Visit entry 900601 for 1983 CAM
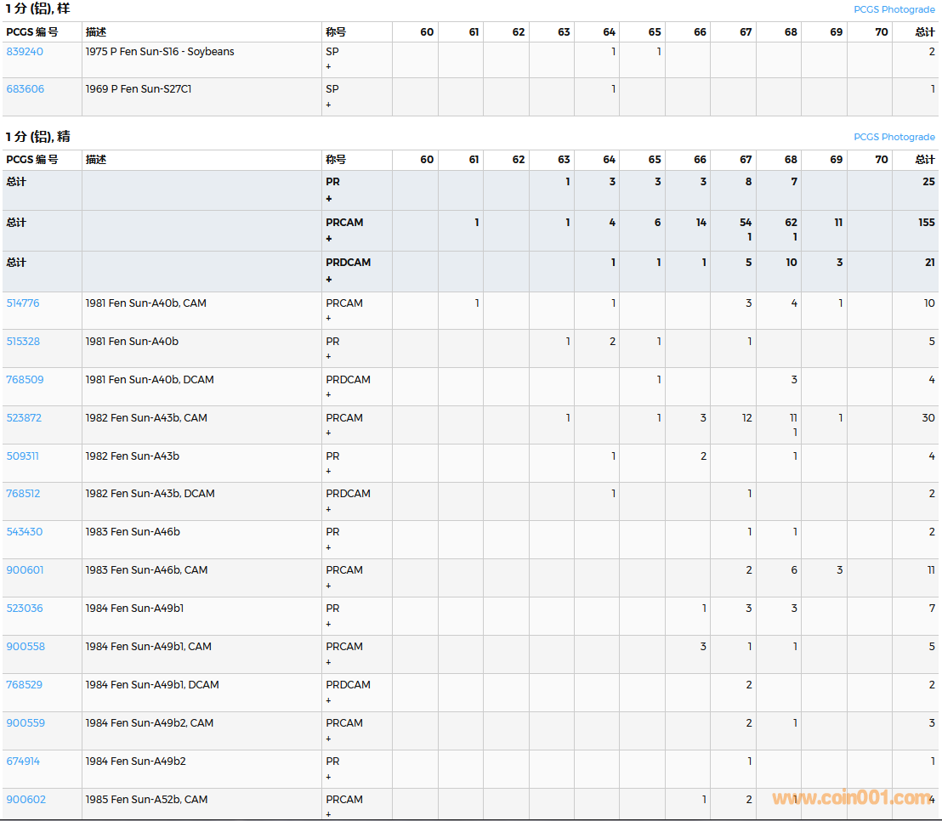This screenshot has height=821, width=942. [25, 570]
